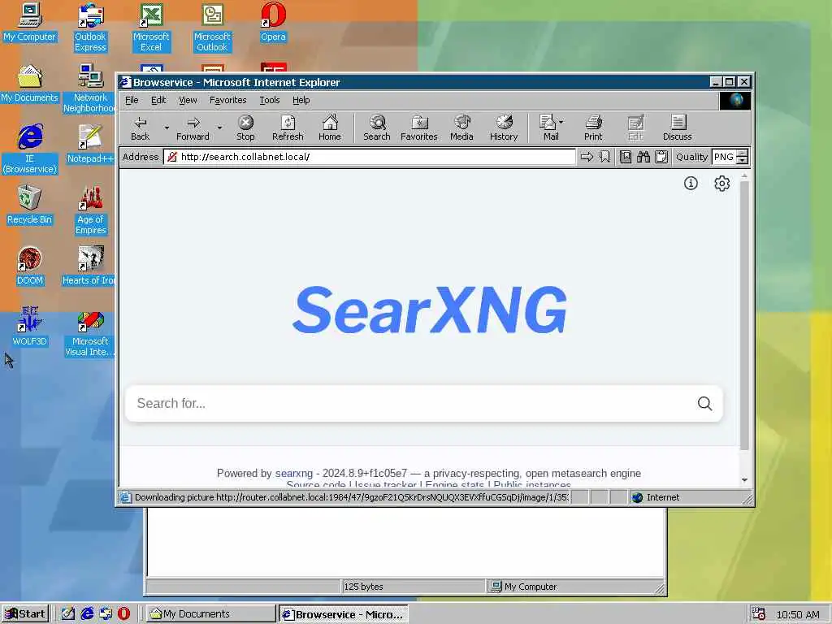Screen dimensions: 832x624
Task: Click the Mail toolbar button
Action: click(x=550, y=128)
